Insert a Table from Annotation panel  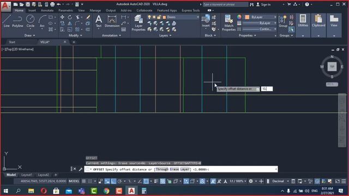pyautogui.click(x=124, y=29)
